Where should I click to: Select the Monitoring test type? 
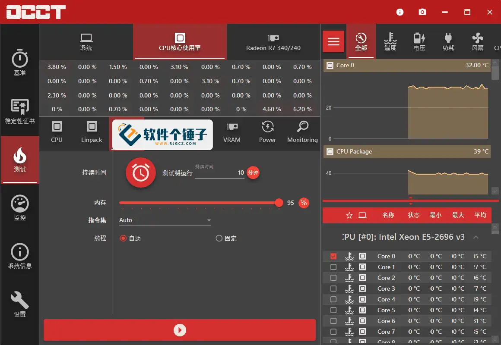click(302, 132)
